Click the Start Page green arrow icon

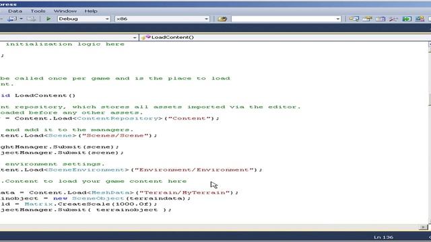(x=407, y=19)
